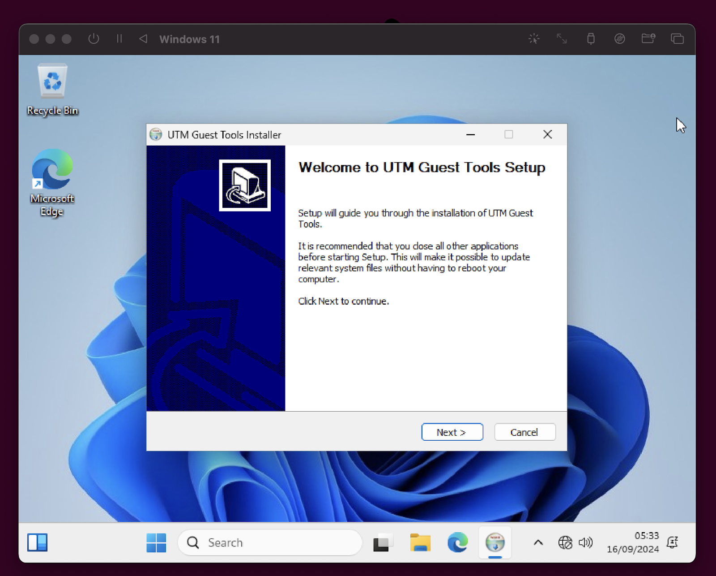Click the macOS red close window button
Screen dimensions: 716x576
(34, 39)
